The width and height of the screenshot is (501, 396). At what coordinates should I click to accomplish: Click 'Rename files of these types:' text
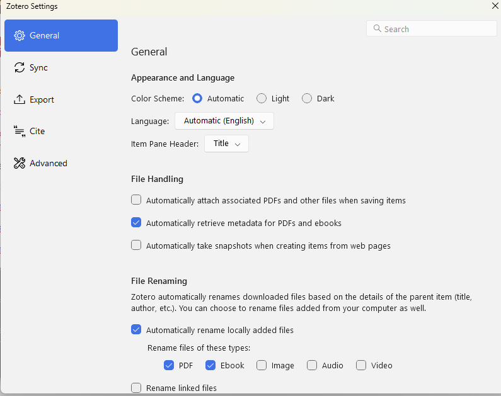199,348
